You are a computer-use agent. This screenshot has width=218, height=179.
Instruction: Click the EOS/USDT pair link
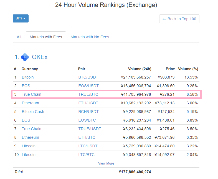point(88,86)
